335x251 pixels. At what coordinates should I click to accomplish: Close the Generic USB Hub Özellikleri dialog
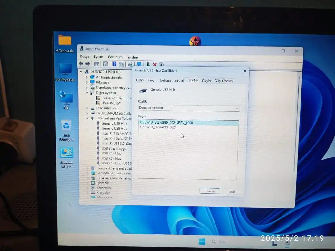tap(245, 71)
